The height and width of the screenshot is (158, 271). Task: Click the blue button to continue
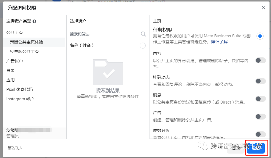click(256, 148)
